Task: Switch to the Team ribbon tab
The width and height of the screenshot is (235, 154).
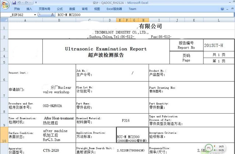Action: click(132, 9)
